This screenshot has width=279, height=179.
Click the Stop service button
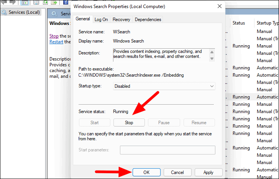[x=129, y=123]
